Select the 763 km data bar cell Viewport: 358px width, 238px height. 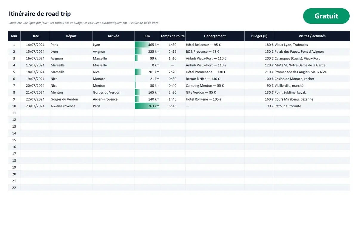click(147, 106)
